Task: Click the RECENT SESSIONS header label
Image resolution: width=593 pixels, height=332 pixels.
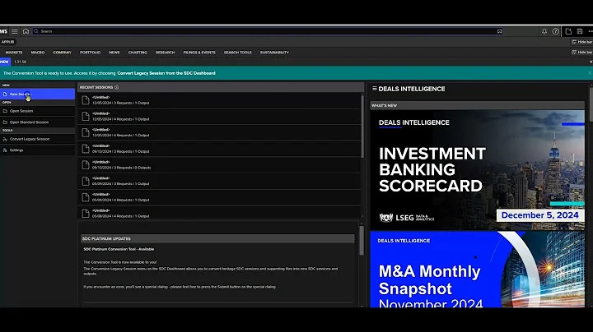Action: (96, 87)
